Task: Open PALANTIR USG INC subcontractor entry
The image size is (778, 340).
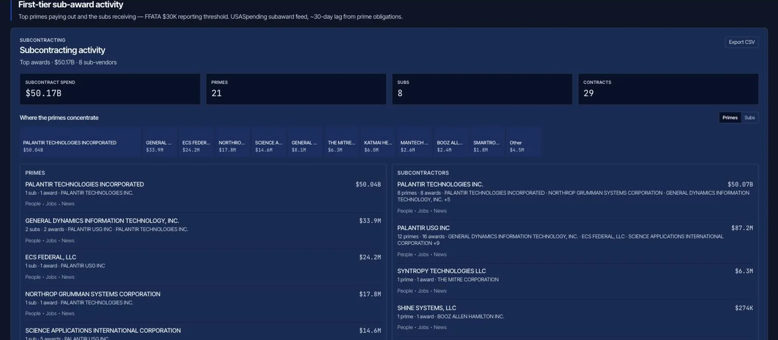Action: (424, 228)
